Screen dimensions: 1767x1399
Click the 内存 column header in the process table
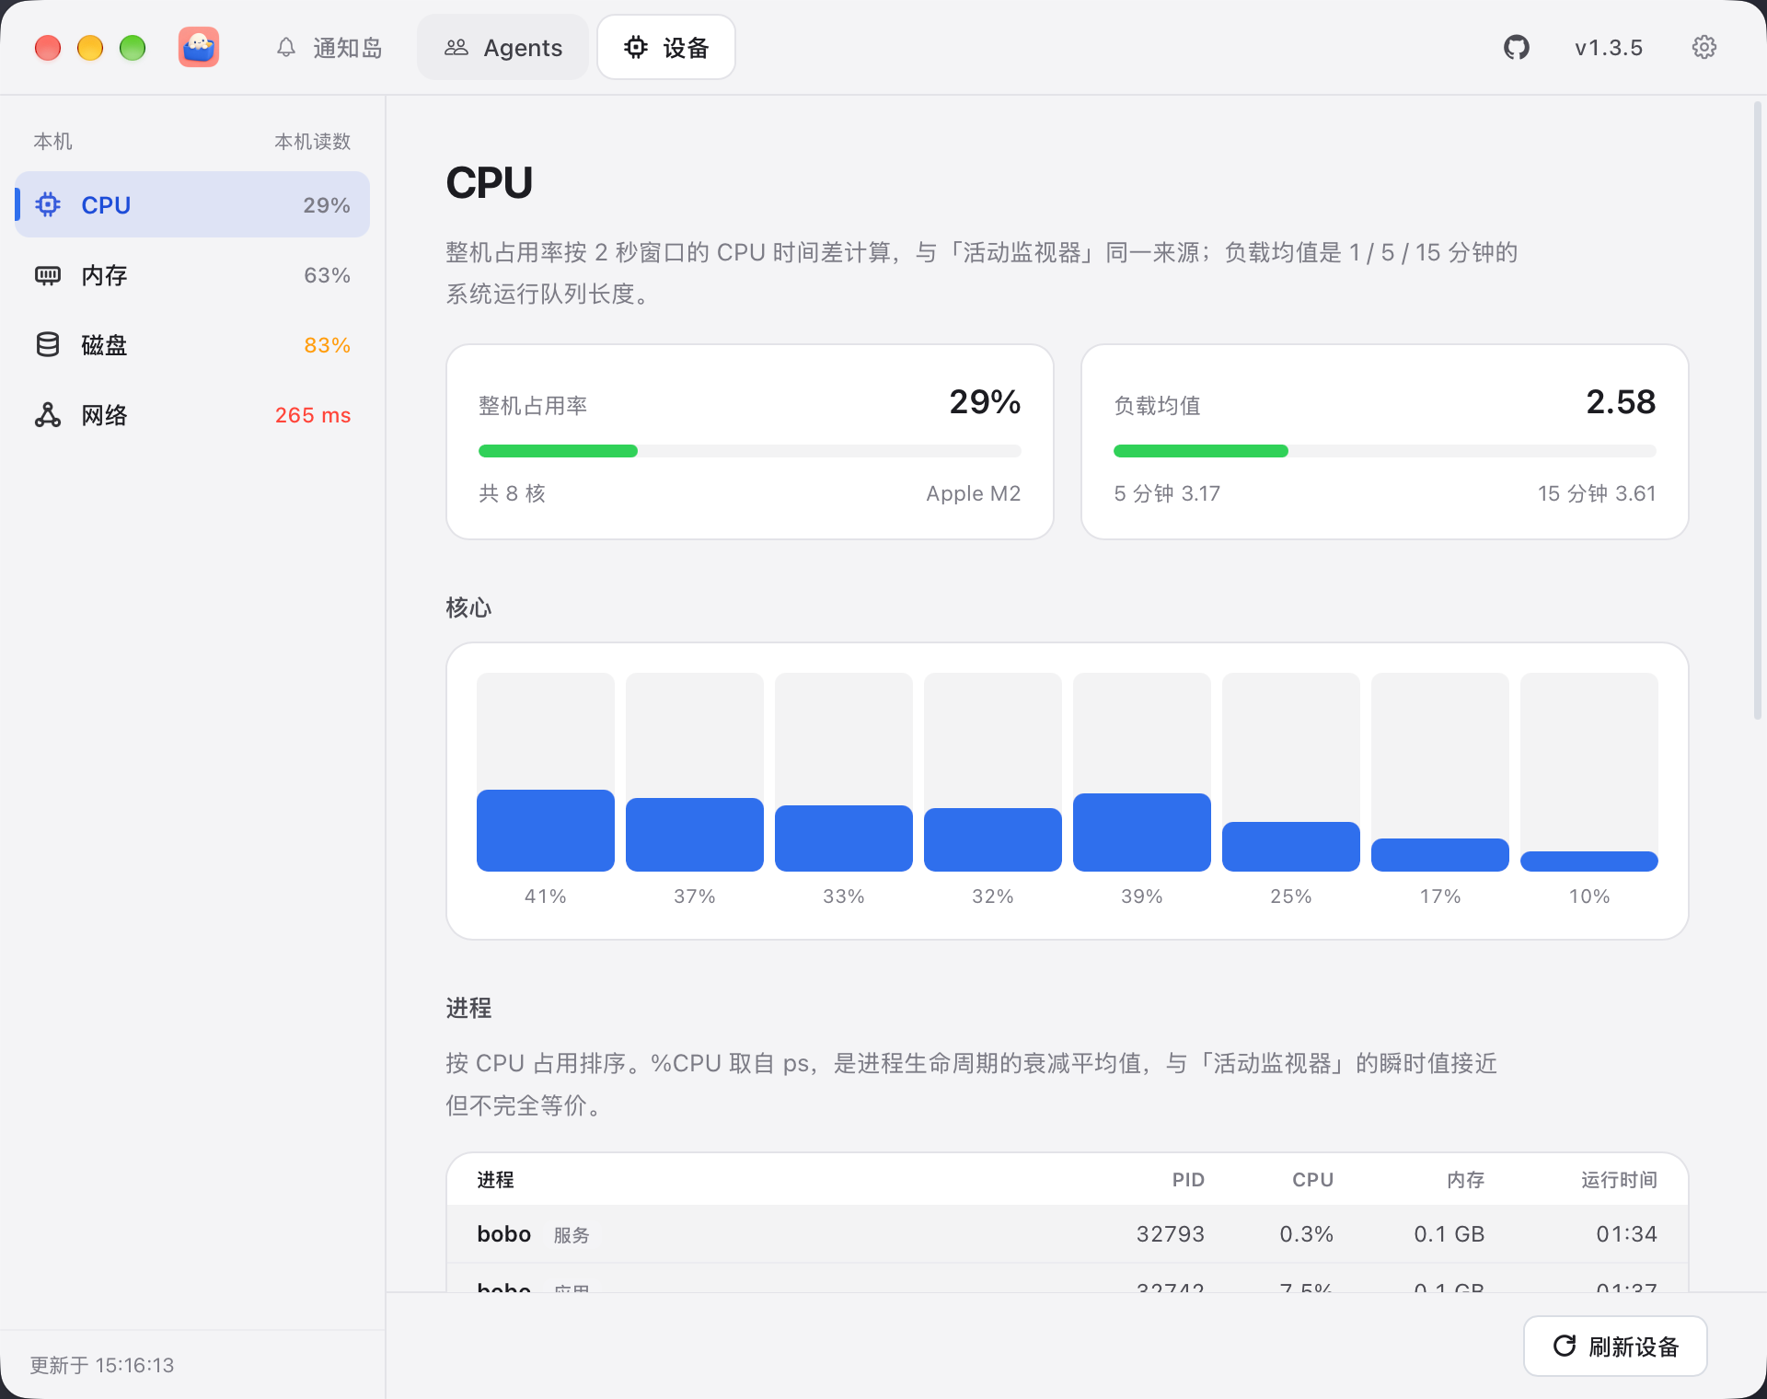1465,1180
